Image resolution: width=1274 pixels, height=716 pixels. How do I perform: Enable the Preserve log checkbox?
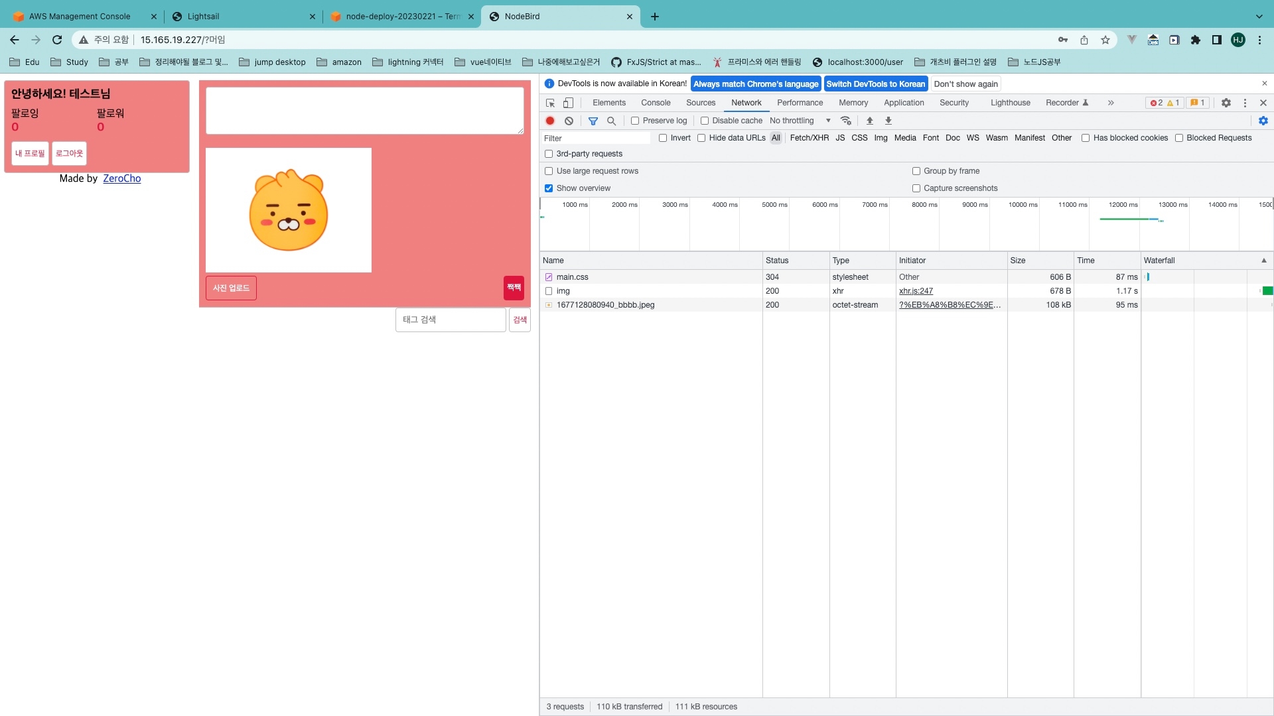635,121
